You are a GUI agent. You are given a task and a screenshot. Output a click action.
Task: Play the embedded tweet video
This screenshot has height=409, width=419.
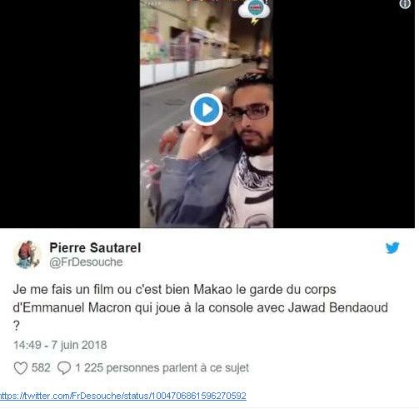[x=207, y=110]
